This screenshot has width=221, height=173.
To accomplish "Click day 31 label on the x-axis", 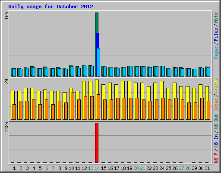I will tap(207, 168).
